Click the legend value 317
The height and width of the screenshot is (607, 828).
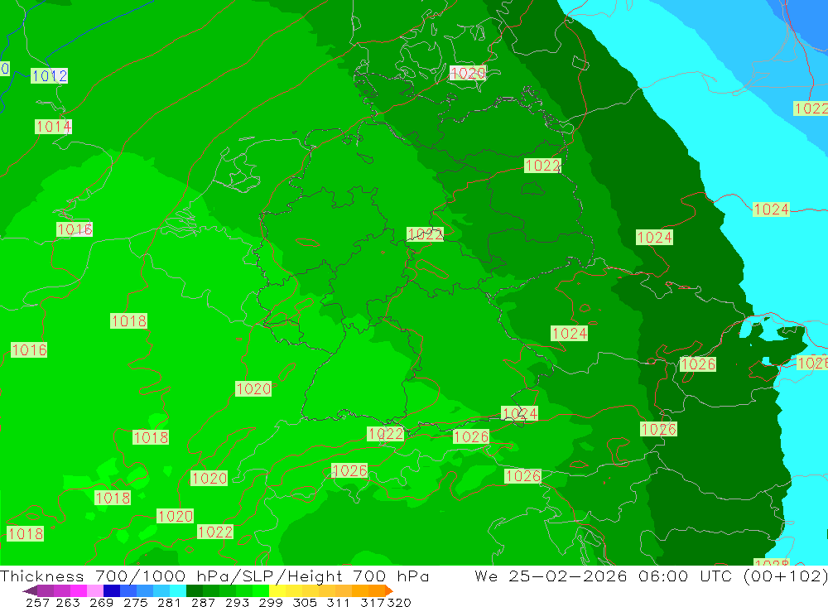coord(373,603)
